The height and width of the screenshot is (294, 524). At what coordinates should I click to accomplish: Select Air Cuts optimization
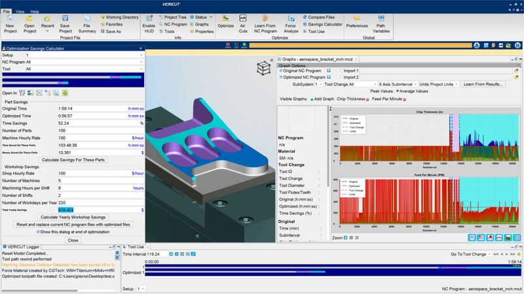coord(243,24)
